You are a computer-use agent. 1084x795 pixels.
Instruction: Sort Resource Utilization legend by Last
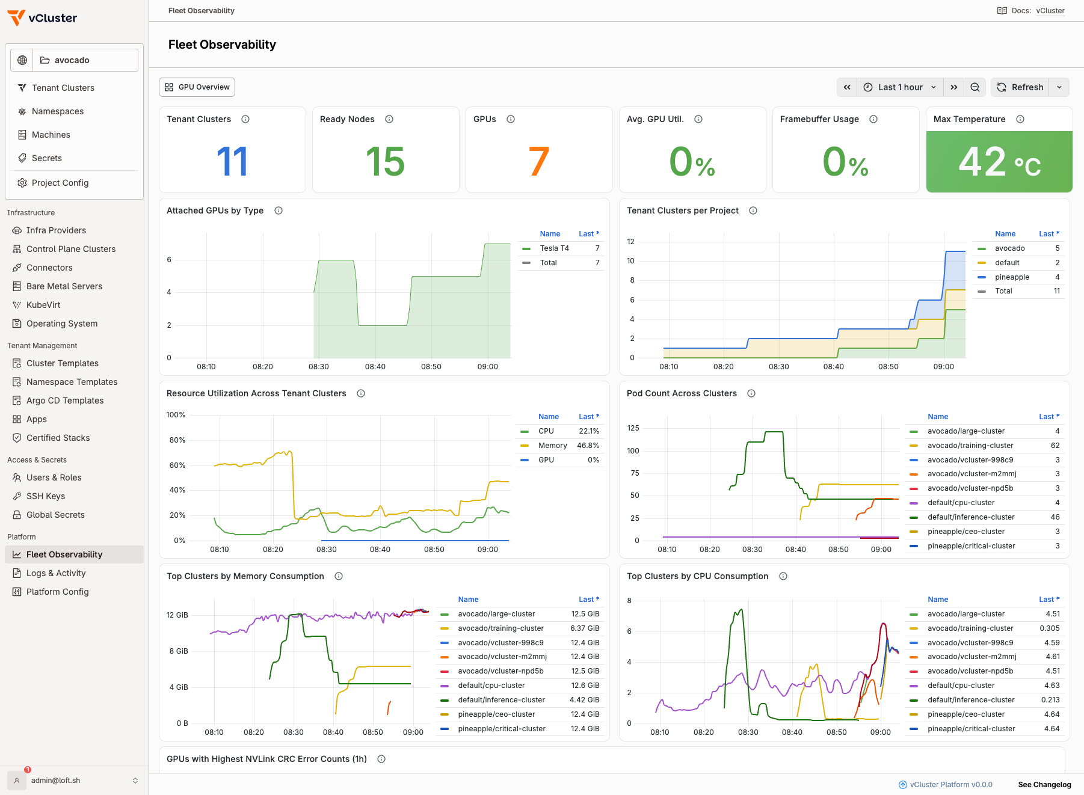click(x=589, y=417)
